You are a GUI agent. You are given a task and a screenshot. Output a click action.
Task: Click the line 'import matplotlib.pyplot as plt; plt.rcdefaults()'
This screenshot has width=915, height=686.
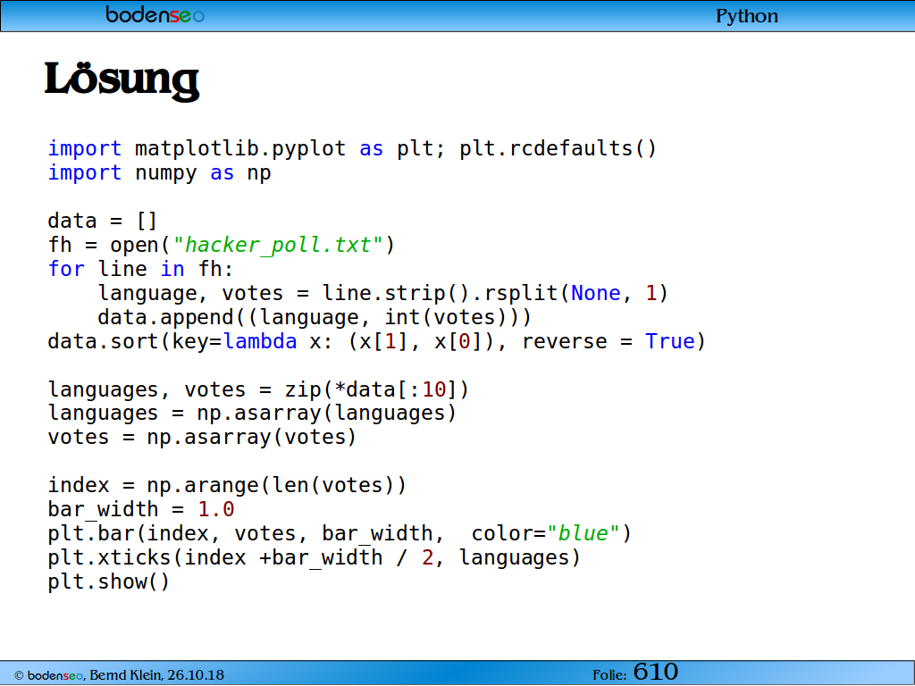(x=352, y=149)
